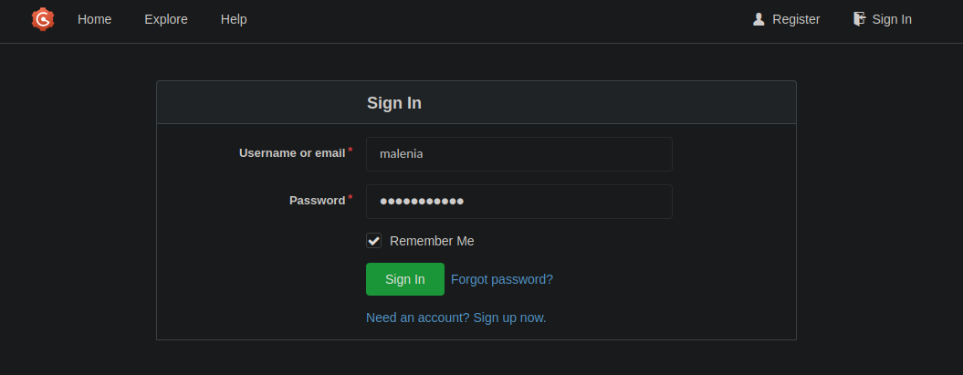
Task: Submit with the green Sign In button
Action: (x=404, y=279)
